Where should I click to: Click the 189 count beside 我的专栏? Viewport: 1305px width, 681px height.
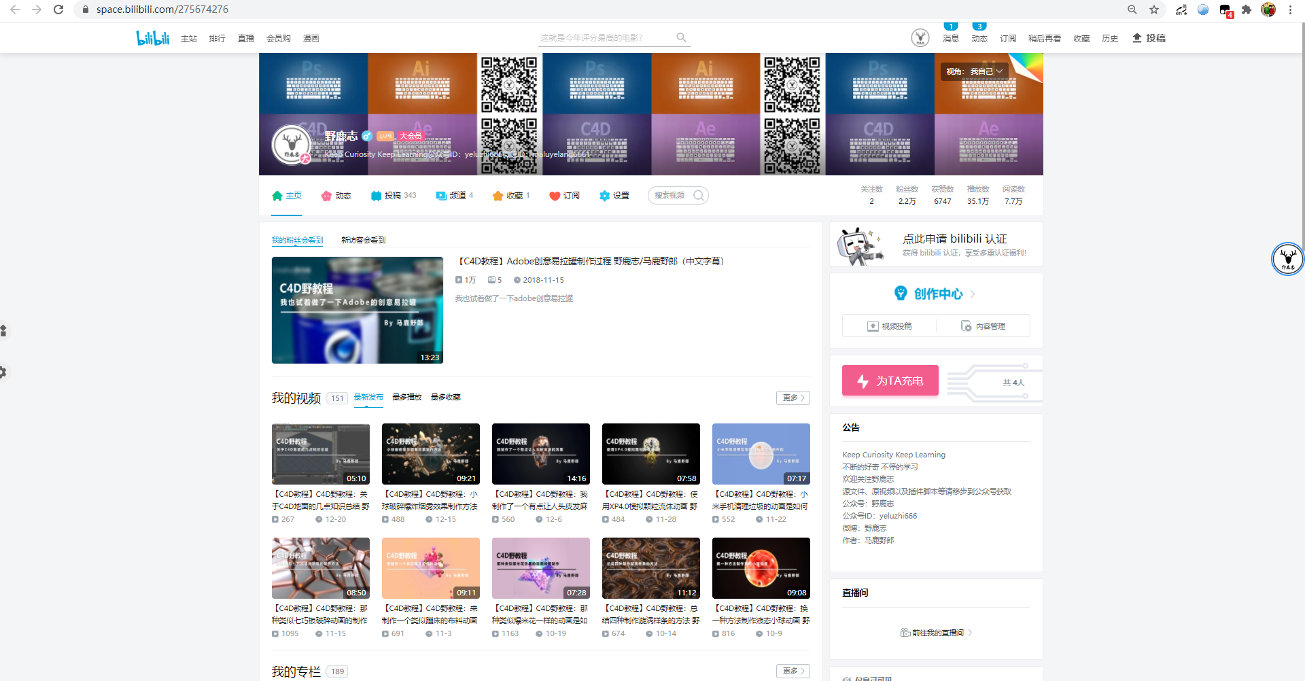click(x=338, y=671)
